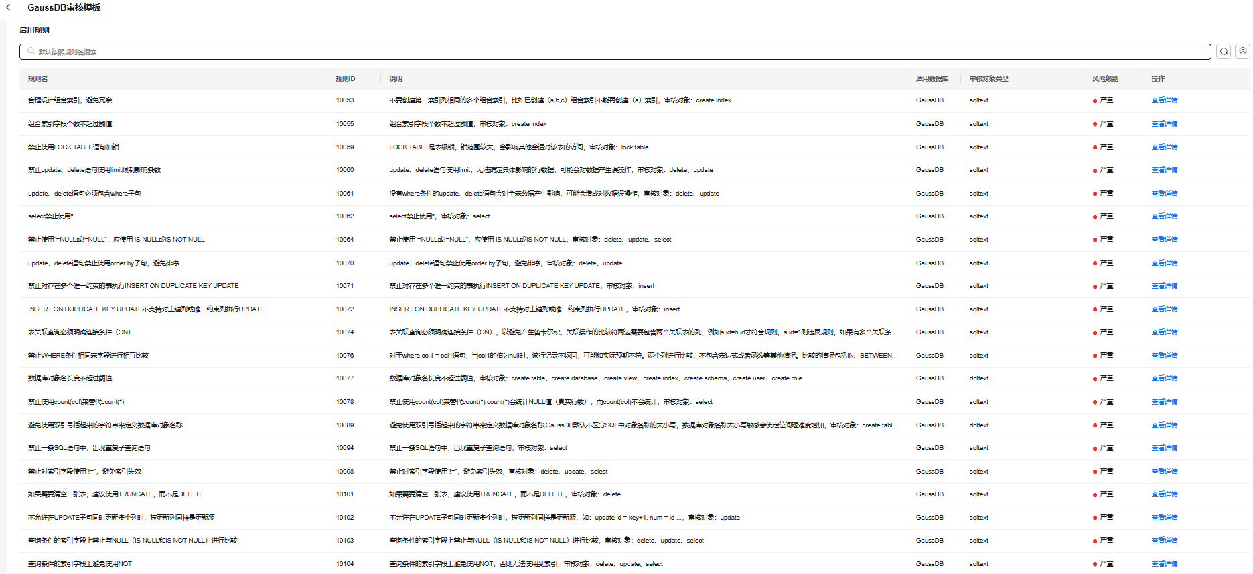Select rule name 禁止使用count(col)来替代count(*)
This screenshot has height=574, width=1253.
point(76,402)
